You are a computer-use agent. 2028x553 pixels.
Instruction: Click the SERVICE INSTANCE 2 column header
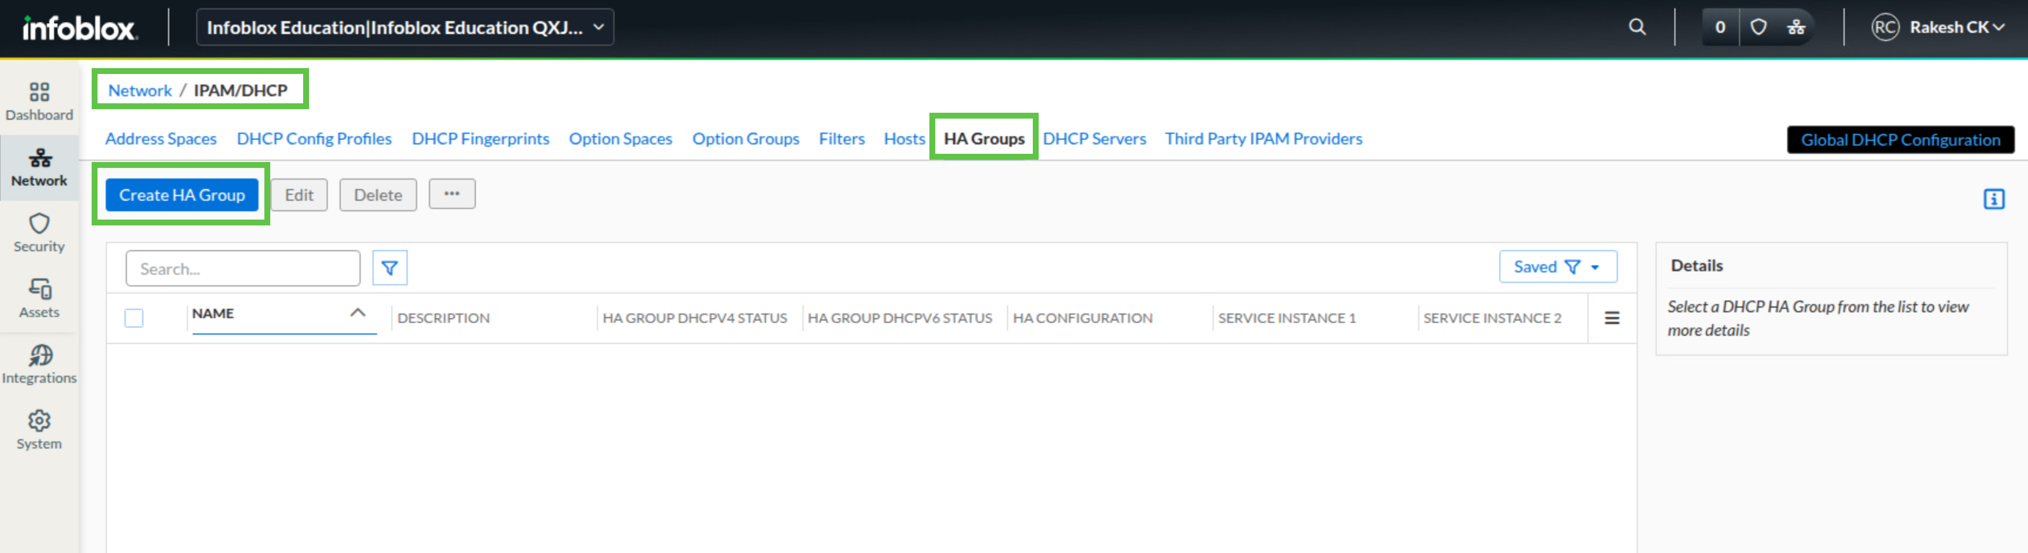click(x=1492, y=318)
